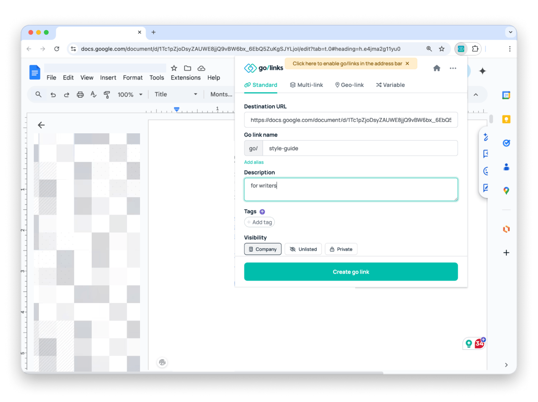Click the move to folder icon
This screenshot has width=538, height=402.
tap(188, 68)
